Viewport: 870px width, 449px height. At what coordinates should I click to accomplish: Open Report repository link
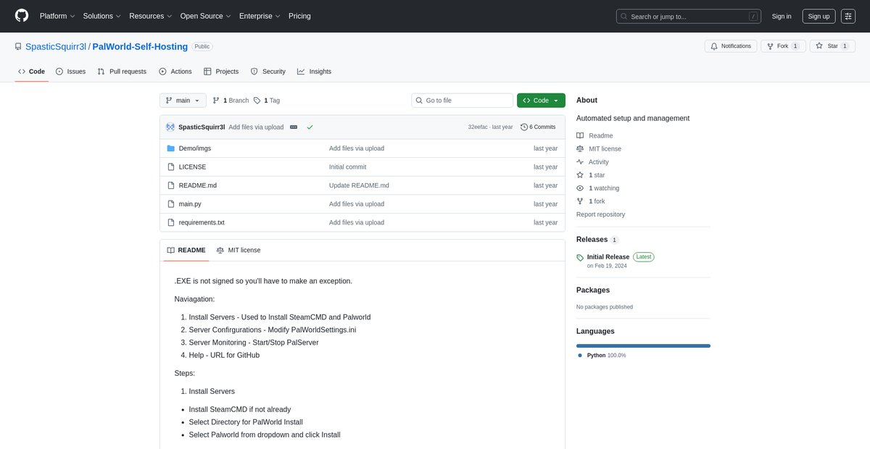[x=600, y=214]
